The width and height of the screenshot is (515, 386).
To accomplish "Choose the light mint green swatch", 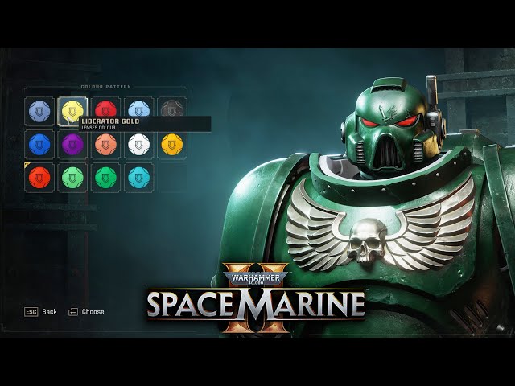I will [72, 178].
